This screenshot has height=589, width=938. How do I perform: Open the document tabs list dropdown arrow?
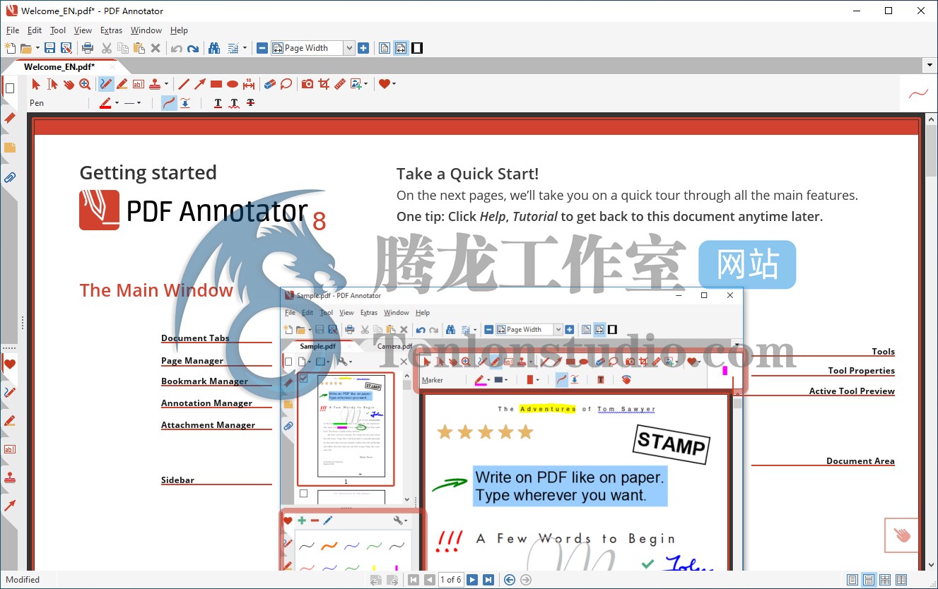(930, 66)
